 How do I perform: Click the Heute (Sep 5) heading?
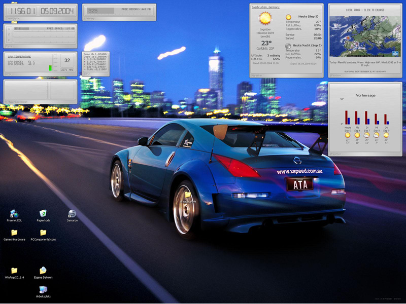pyautogui.click(x=308, y=17)
